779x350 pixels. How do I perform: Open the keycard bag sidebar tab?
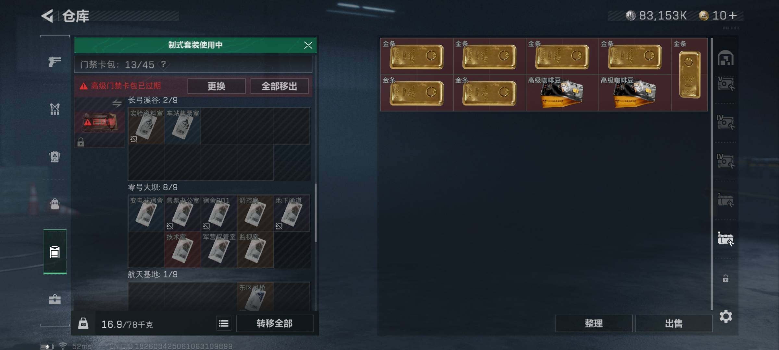[55, 251]
